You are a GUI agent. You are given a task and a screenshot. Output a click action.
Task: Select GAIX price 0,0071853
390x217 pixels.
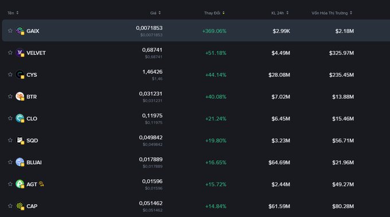pos(149,28)
